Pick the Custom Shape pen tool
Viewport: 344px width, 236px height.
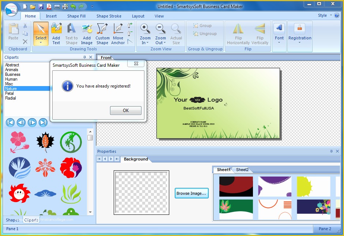[102, 34]
